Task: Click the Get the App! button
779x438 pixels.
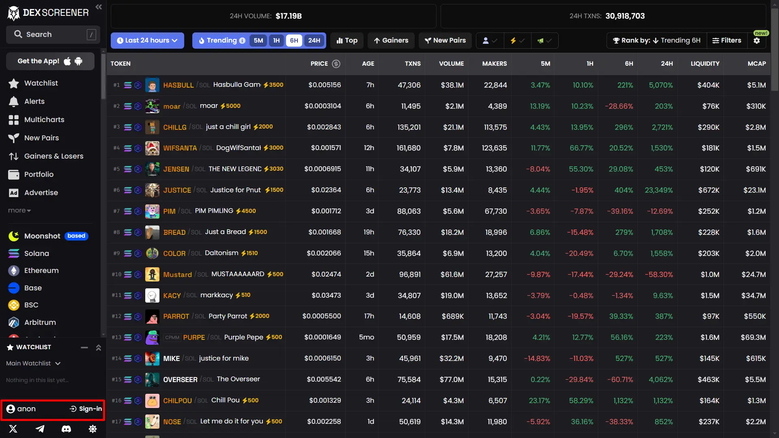Action: tap(50, 61)
